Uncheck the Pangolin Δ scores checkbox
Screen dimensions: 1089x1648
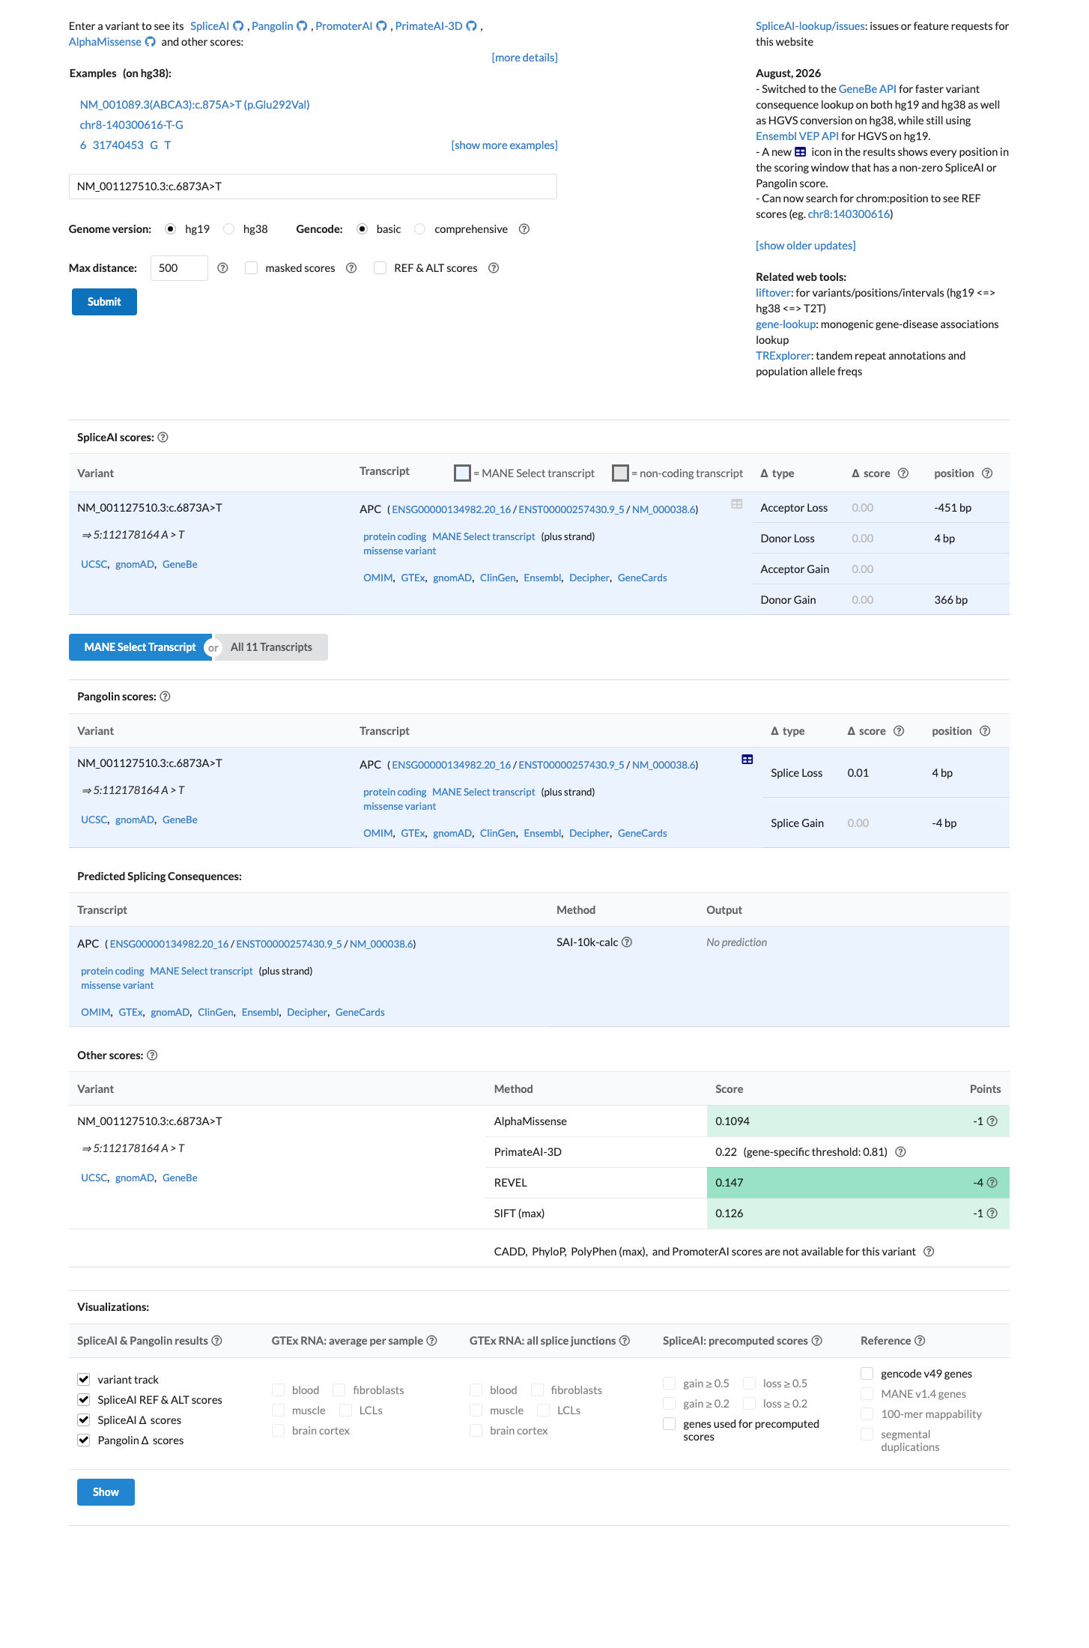click(x=84, y=1440)
